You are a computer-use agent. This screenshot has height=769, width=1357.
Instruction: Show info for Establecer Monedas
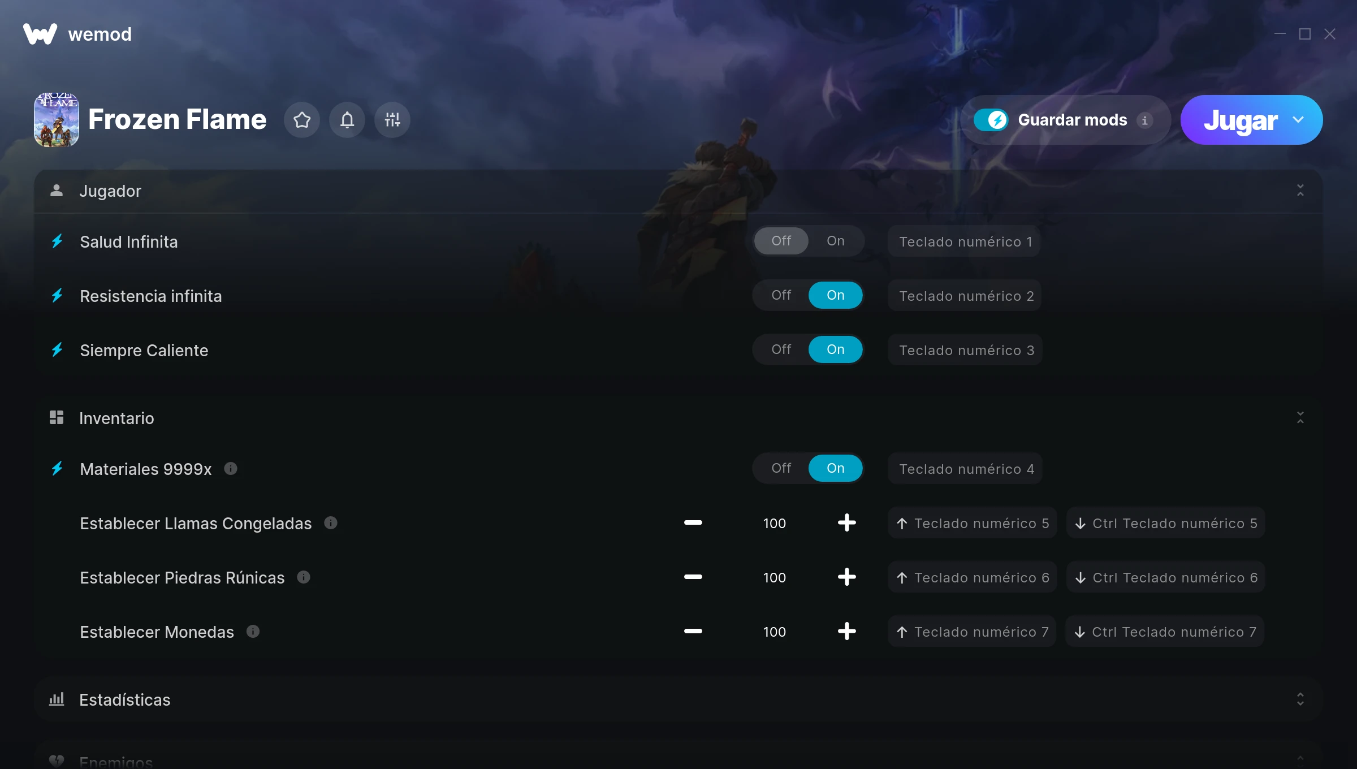pos(253,631)
